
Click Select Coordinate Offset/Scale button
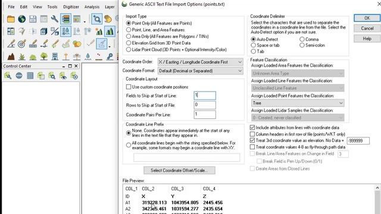click(x=179, y=171)
